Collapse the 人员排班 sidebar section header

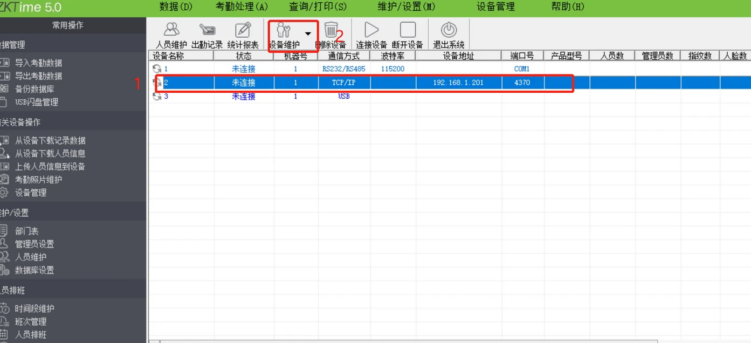73,290
